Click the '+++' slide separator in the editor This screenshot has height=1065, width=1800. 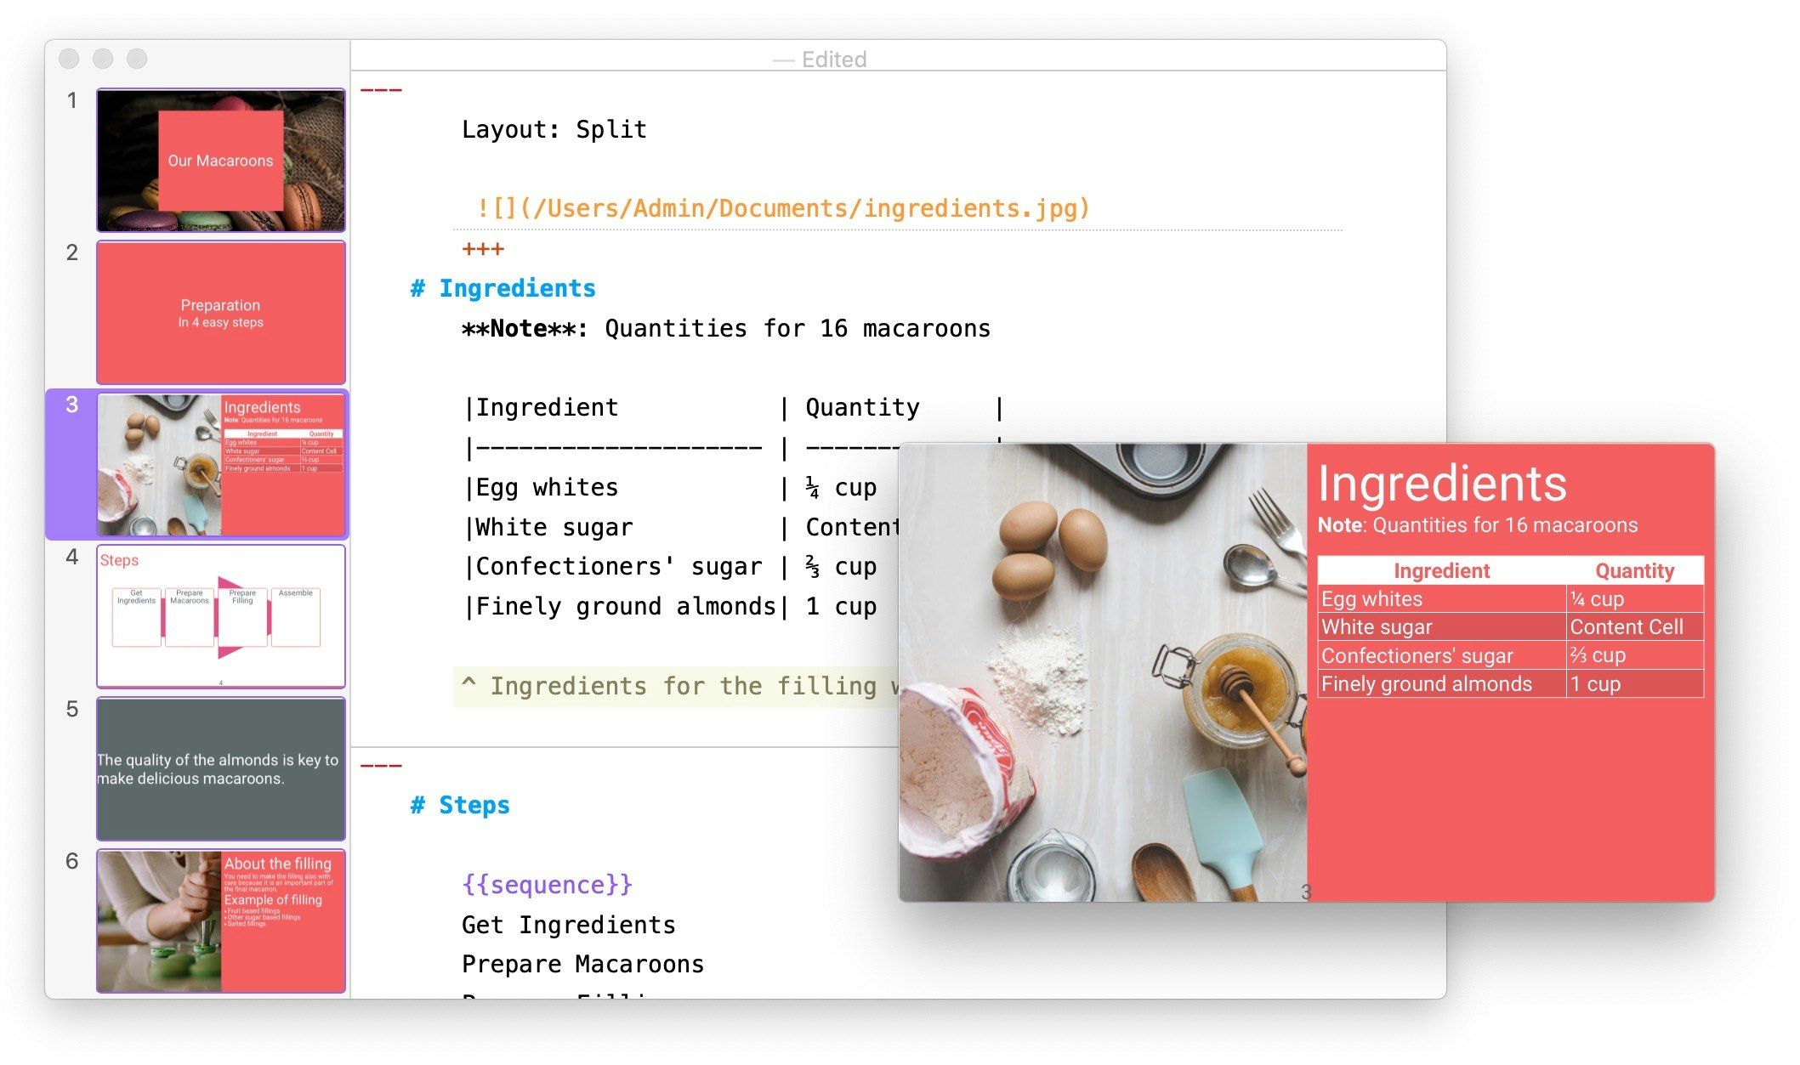(481, 247)
